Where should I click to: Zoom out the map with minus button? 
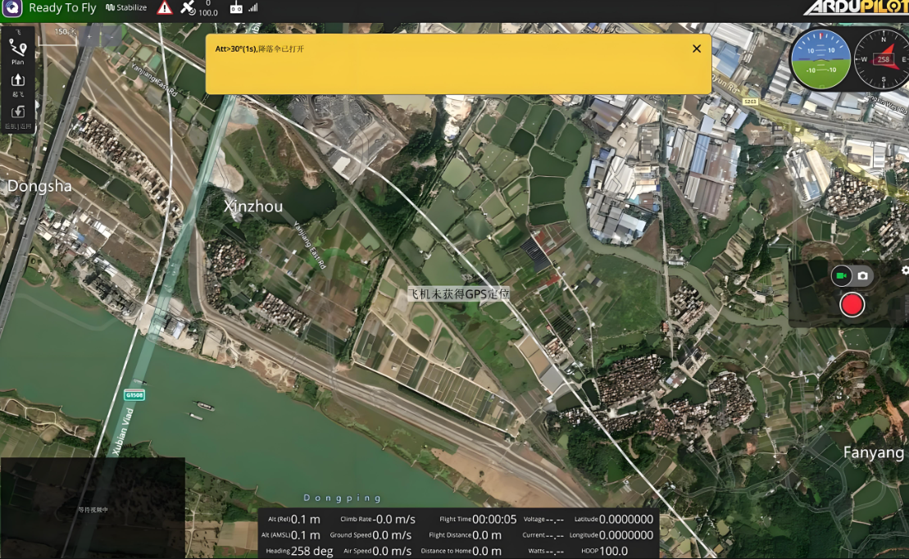[111, 35]
